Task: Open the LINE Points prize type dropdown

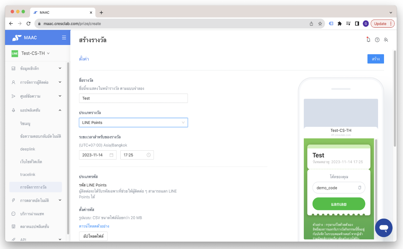Action: [x=133, y=123]
